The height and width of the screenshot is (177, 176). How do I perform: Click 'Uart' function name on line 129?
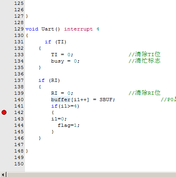point(48,29)
